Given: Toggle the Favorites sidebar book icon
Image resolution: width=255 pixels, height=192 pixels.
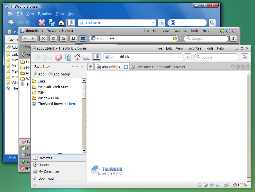Looking at the screenshot, I should click(97, 57).
